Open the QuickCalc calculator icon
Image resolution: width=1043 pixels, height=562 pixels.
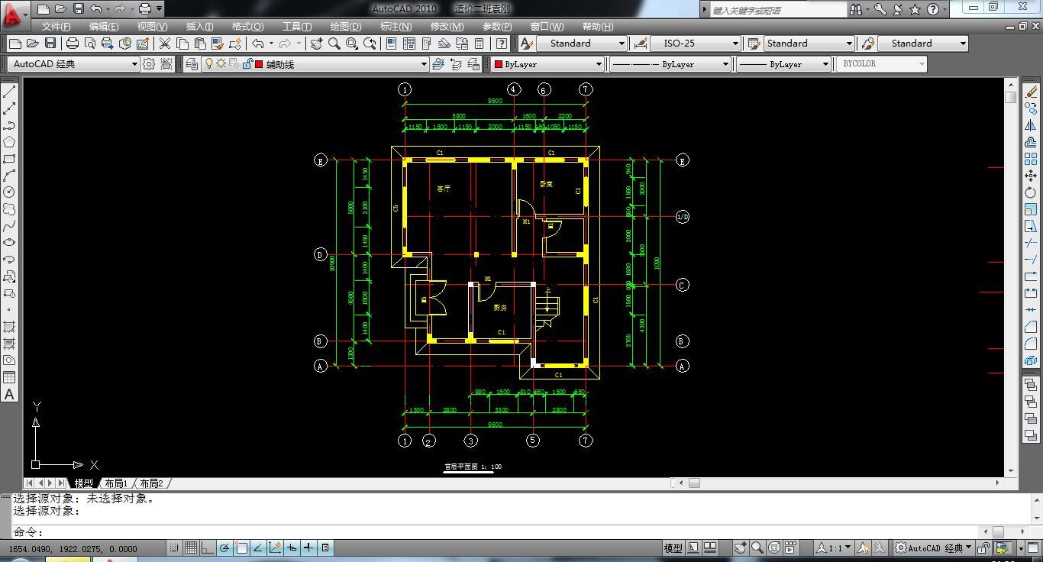480,44
